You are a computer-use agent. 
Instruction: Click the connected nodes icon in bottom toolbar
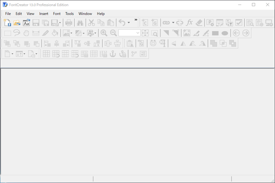(134, 54)
